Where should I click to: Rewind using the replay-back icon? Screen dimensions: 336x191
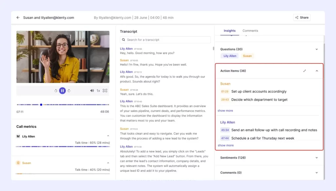[56, 91]
